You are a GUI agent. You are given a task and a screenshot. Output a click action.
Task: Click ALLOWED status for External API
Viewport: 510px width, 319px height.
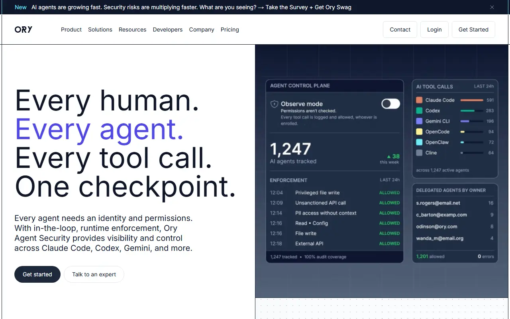click(x=389, y=244)
